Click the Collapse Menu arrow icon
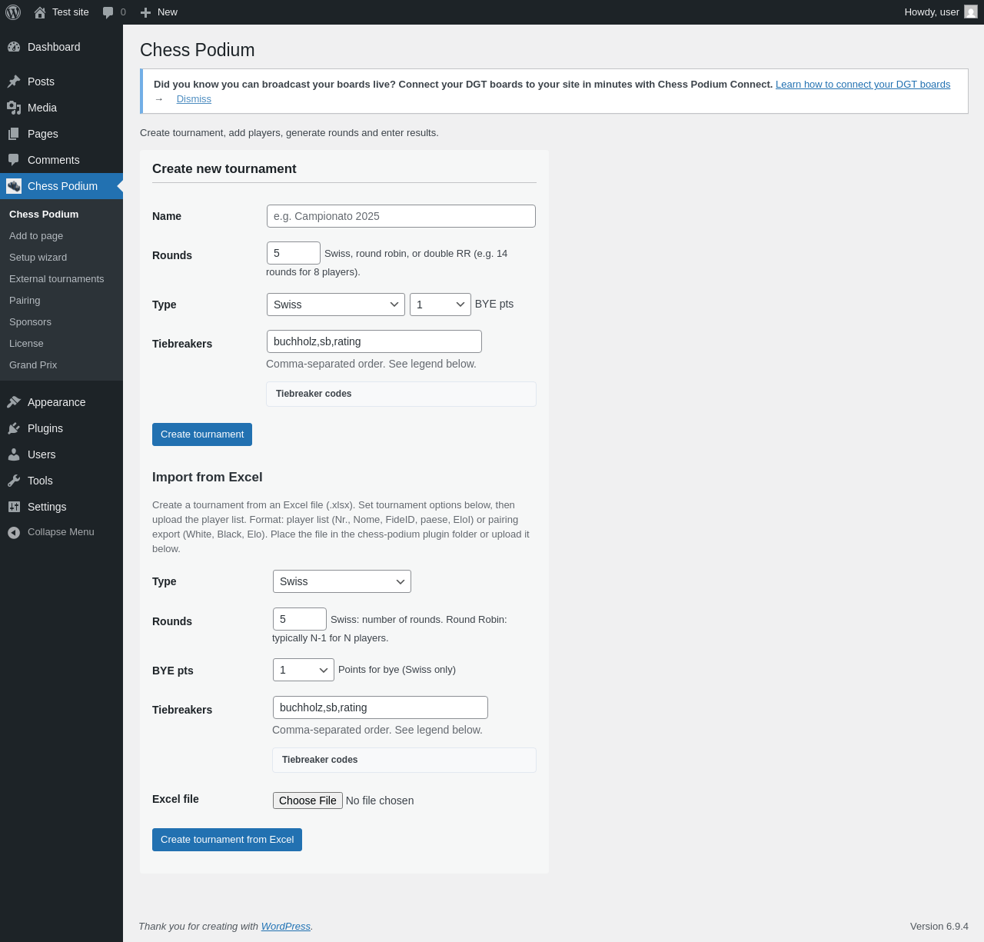This screenshot has width=984, height=942. point(14,532)
